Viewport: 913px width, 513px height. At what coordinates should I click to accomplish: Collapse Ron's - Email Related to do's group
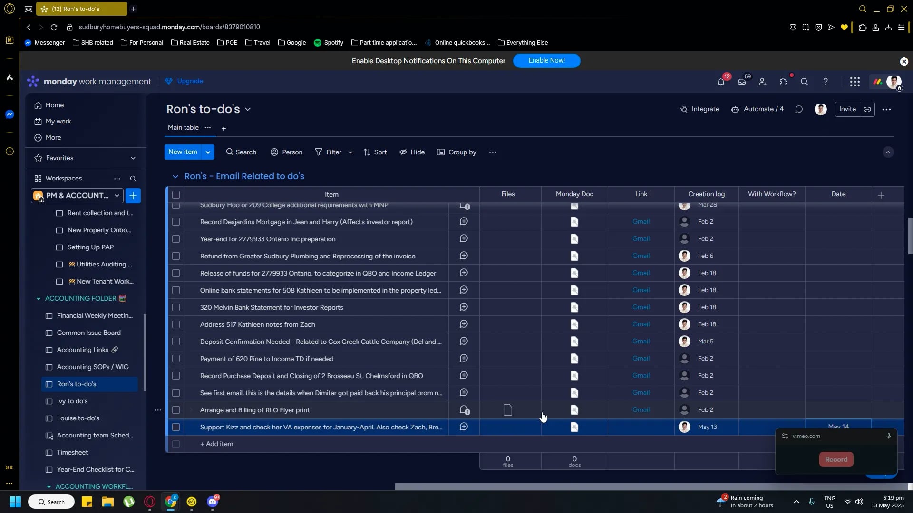(175, 176)
